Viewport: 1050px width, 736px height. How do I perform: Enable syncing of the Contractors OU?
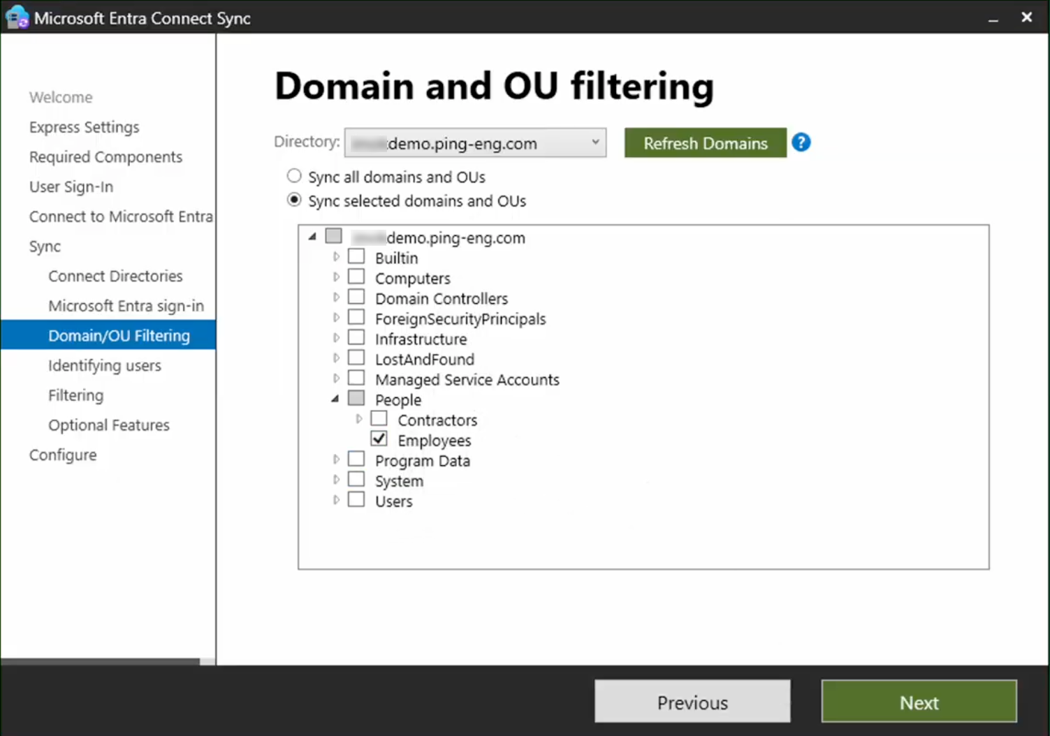(x=379, y=418)
